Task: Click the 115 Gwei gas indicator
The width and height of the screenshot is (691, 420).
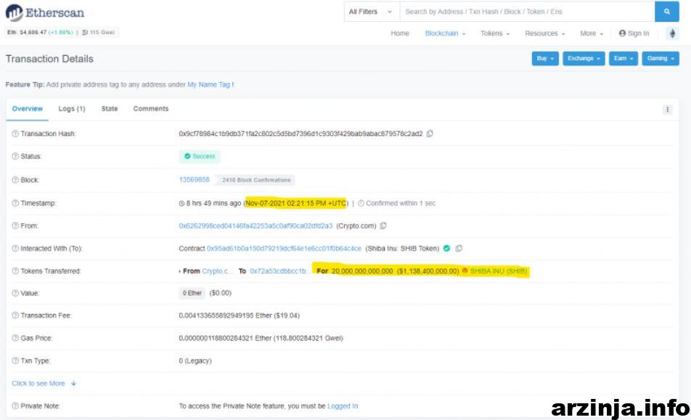Action: (98, 32)
